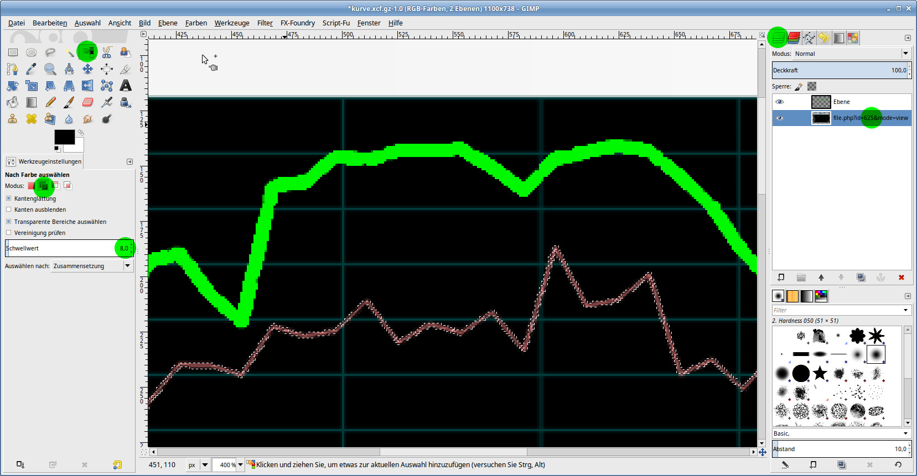This screenshot has width=917, height=476.
Task: Set selection mode to replace current selection
Action: pos(32,186)
